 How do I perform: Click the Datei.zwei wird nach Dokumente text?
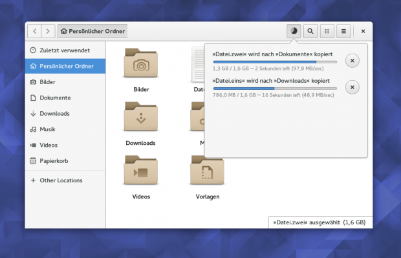[x=272, y=54]
